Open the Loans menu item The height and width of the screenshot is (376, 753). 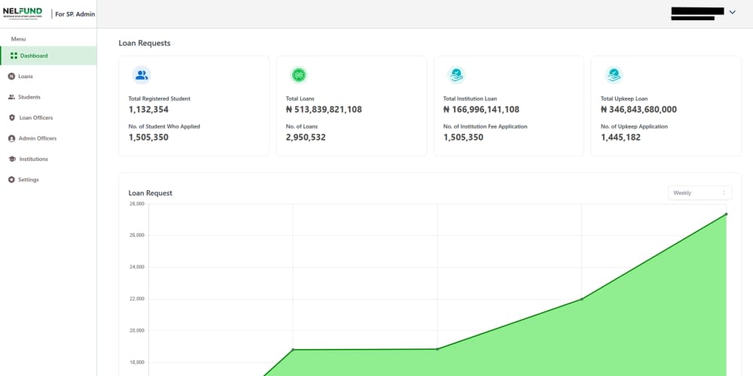(x=48, y=76)
